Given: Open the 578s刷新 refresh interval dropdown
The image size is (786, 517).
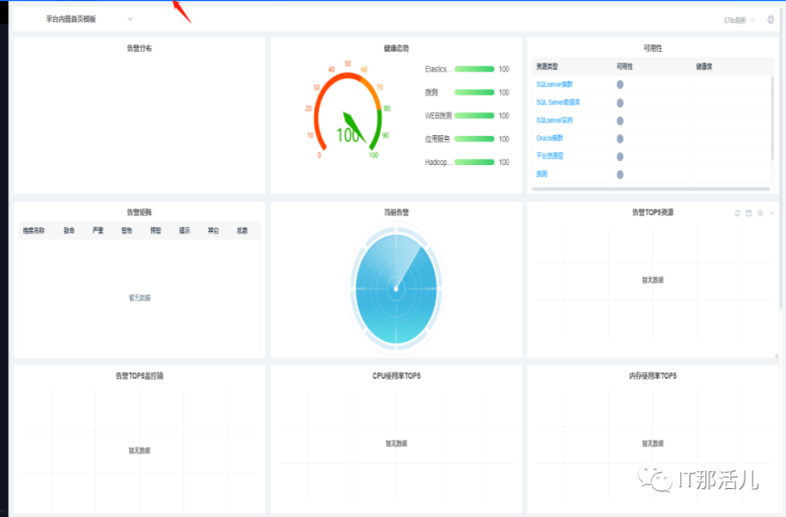Looking at the screenshot, I should point(739,20).
